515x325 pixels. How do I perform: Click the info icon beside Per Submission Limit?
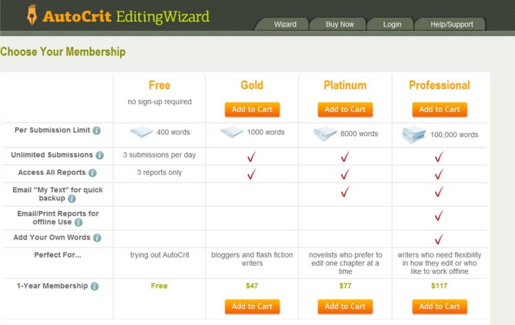coord(97,131)
